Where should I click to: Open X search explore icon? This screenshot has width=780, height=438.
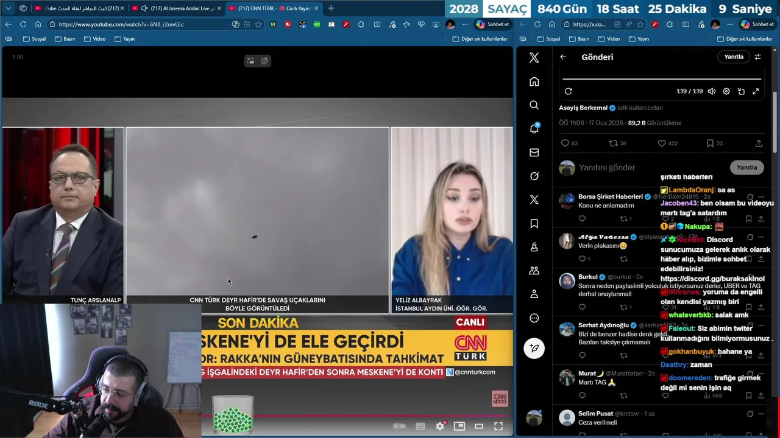[534, 105]
